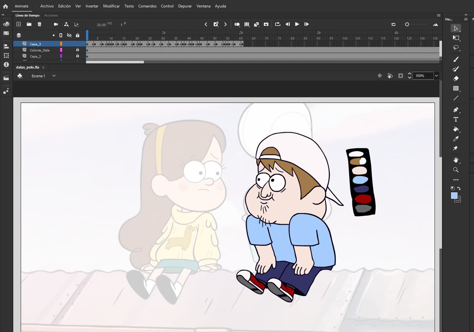Image resolution: width=474 pixels, height=332 pixels.
Task: Open the Info panel icon
Action: [x=6, y=64]
